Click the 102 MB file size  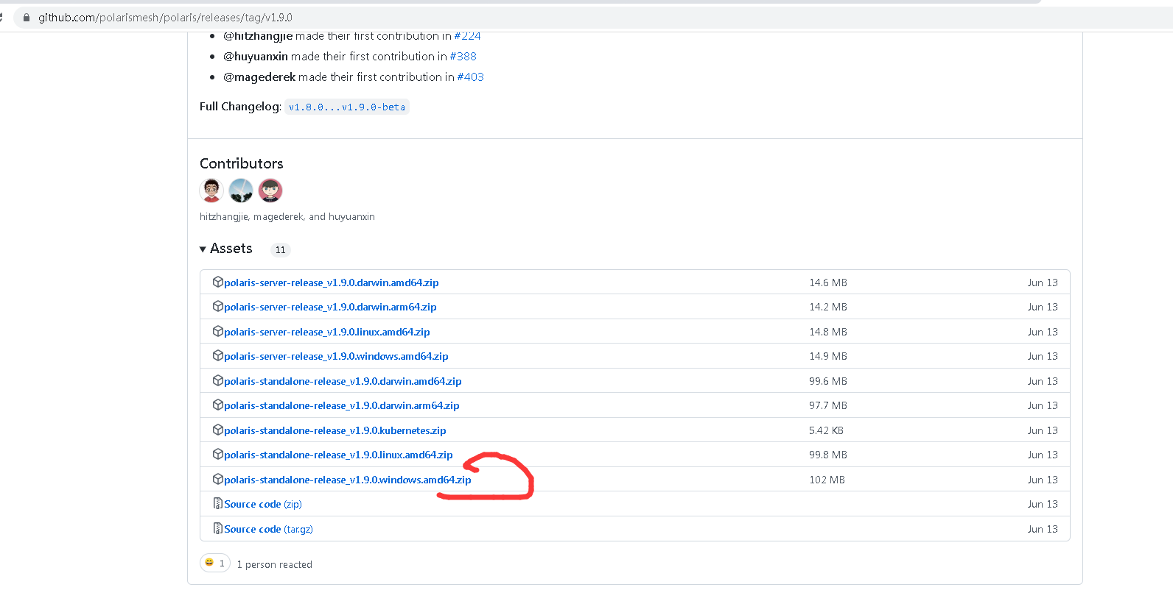(827, 480)
